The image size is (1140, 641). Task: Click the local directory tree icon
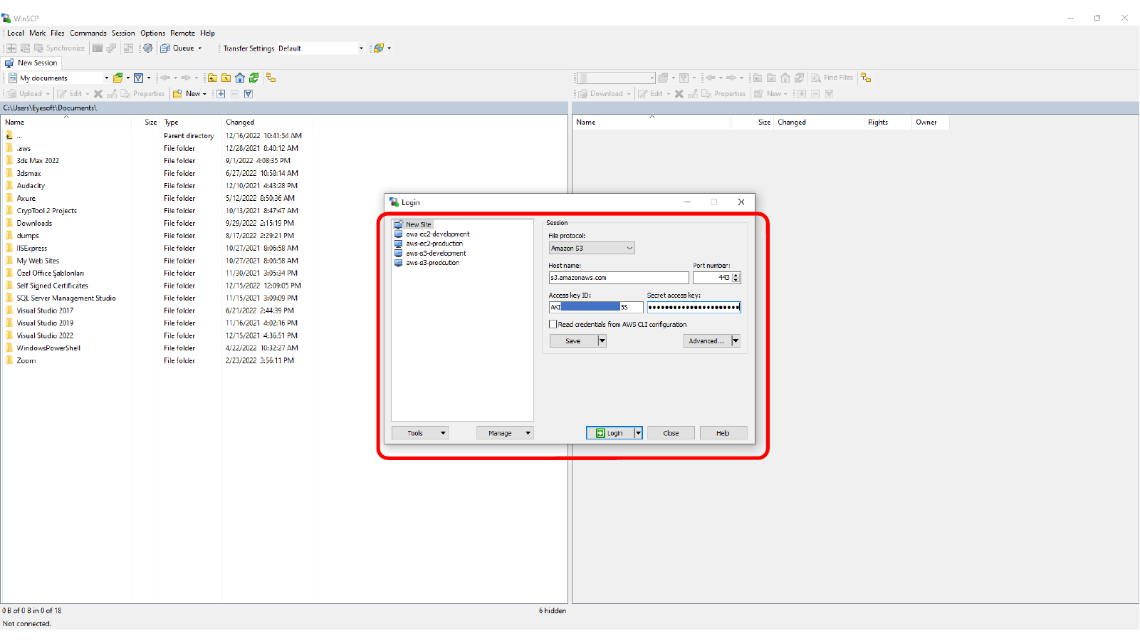point(271,78)
